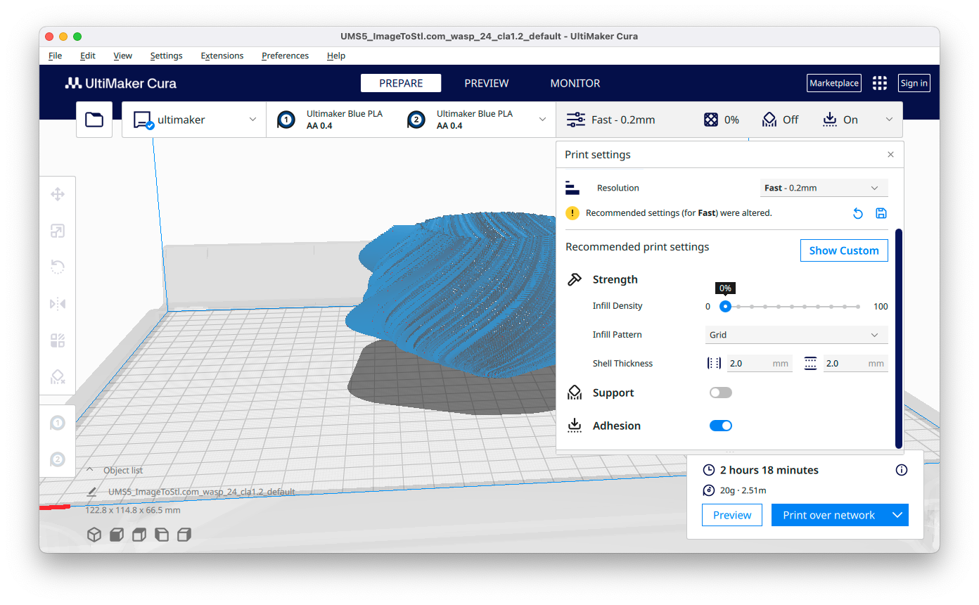Image resolution: width=979 pixels, height=605 pixels.
Task: Click the Preview button
Action: (732, 515)
